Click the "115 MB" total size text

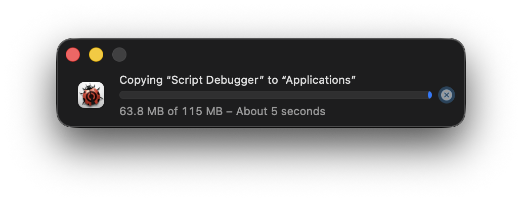201,111
